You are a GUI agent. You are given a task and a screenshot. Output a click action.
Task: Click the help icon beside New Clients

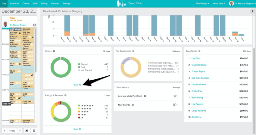[x=133, y=105]
